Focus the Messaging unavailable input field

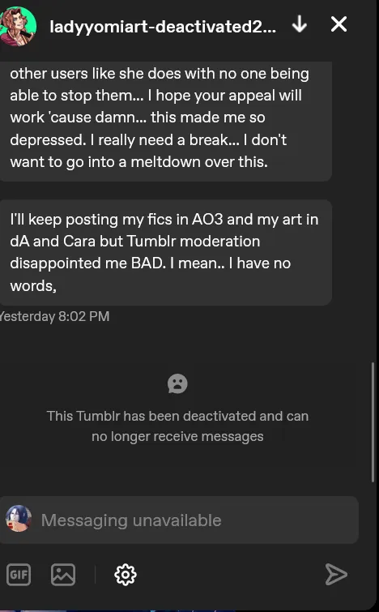coord(179,520)
